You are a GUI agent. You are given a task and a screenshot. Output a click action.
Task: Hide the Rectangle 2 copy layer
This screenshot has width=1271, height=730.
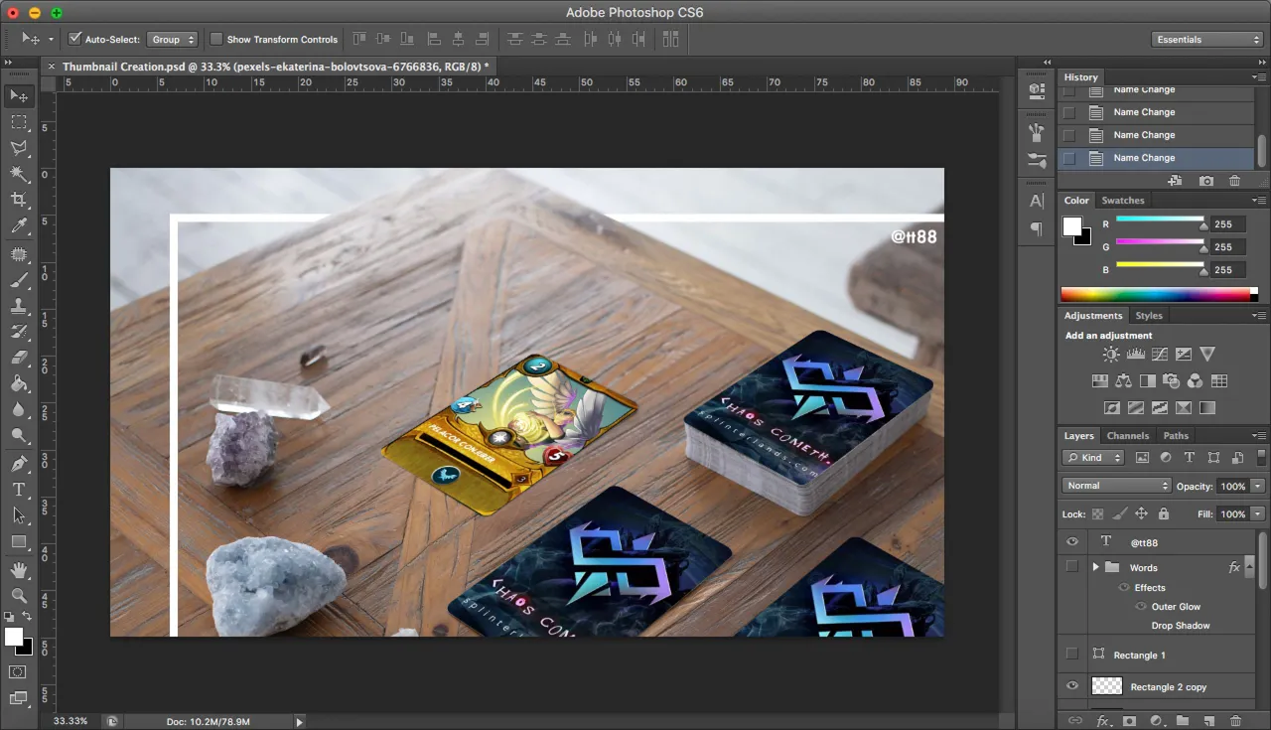pyautogui.click(x=1071, y=686)
